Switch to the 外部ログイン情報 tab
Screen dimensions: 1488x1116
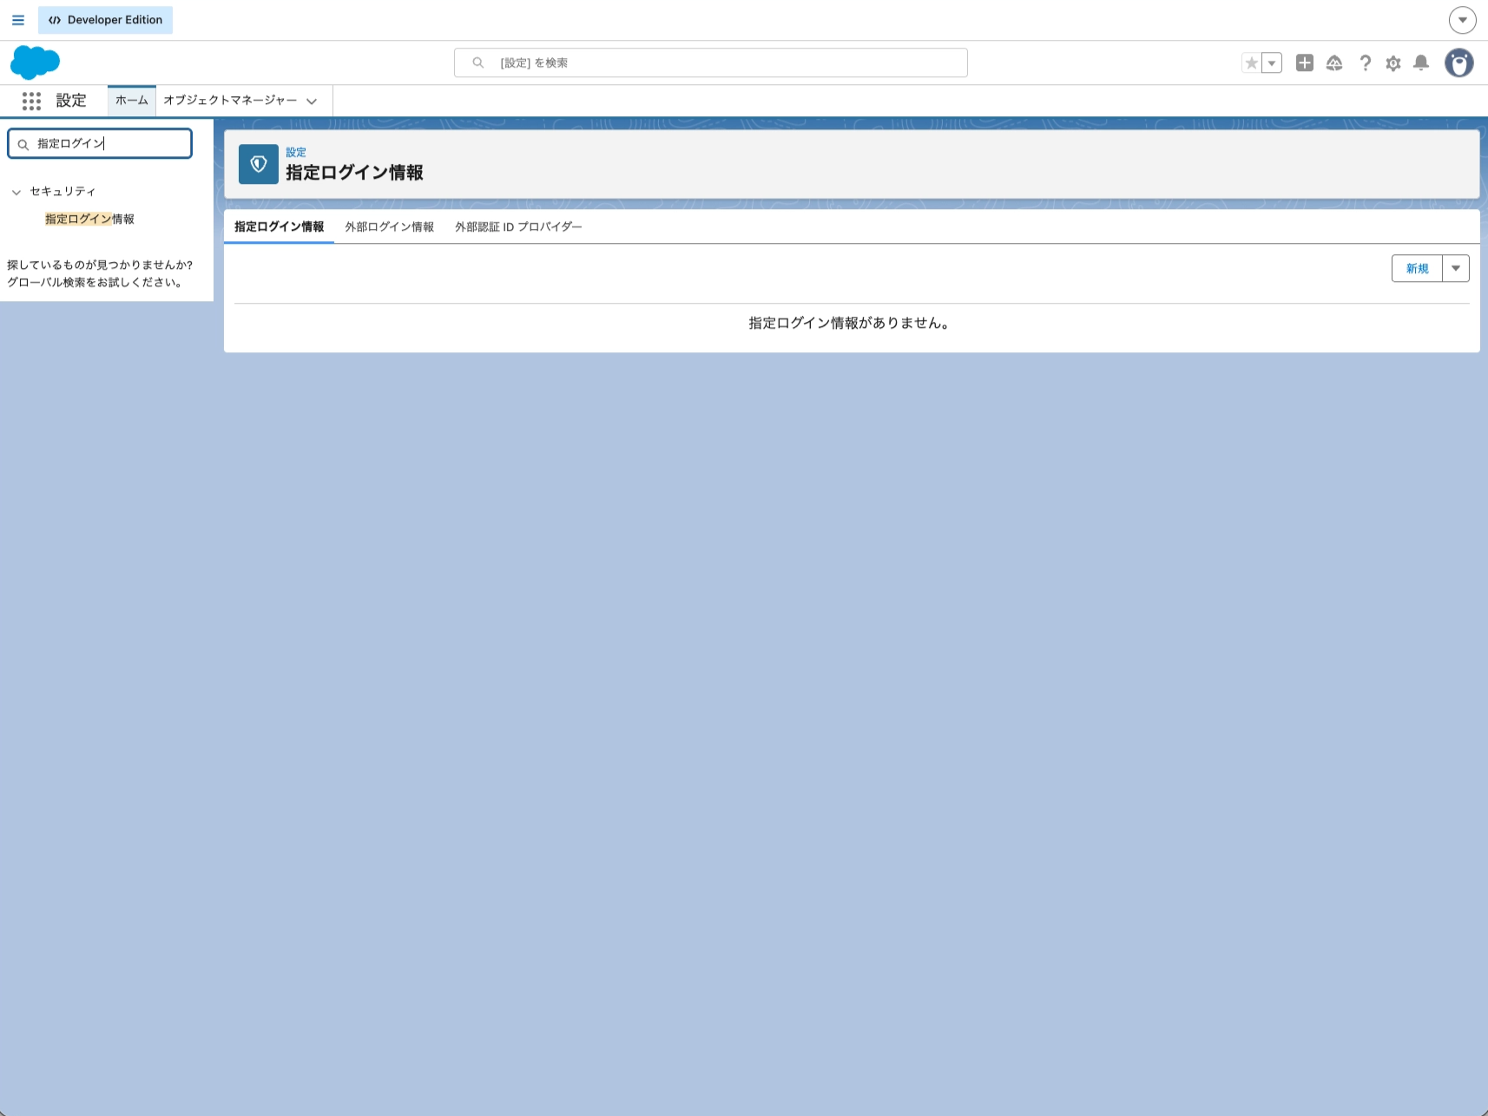(389, 226)
